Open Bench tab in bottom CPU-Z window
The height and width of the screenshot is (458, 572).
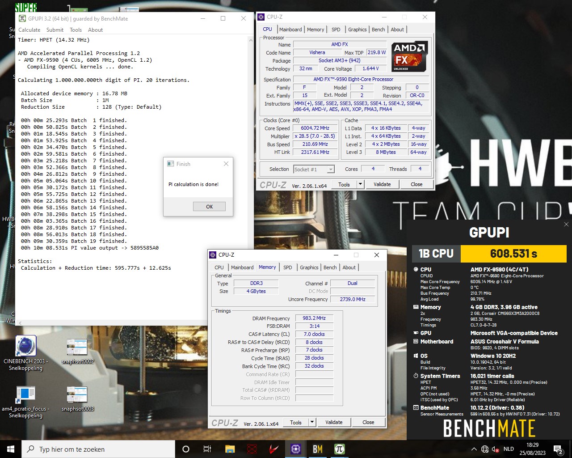tap(330, 267)
